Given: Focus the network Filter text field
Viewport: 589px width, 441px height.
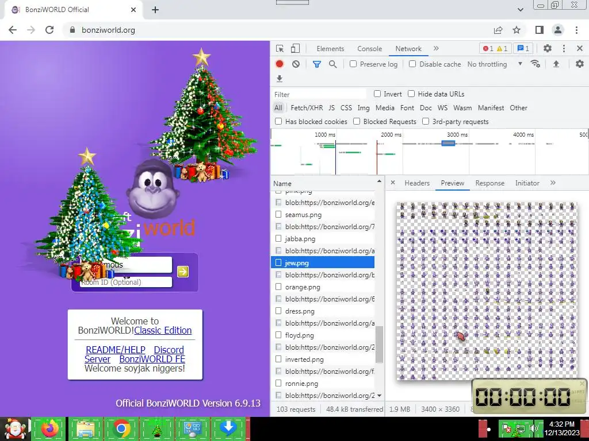Looking at the screenshot, I should click(x=319, y=94).
